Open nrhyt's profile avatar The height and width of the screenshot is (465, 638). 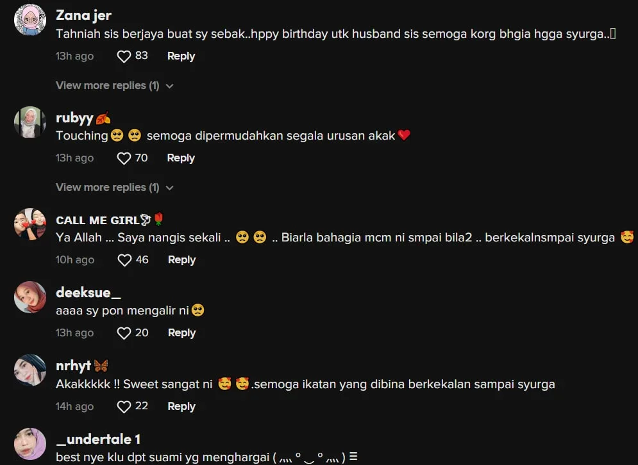pos(30,370)
